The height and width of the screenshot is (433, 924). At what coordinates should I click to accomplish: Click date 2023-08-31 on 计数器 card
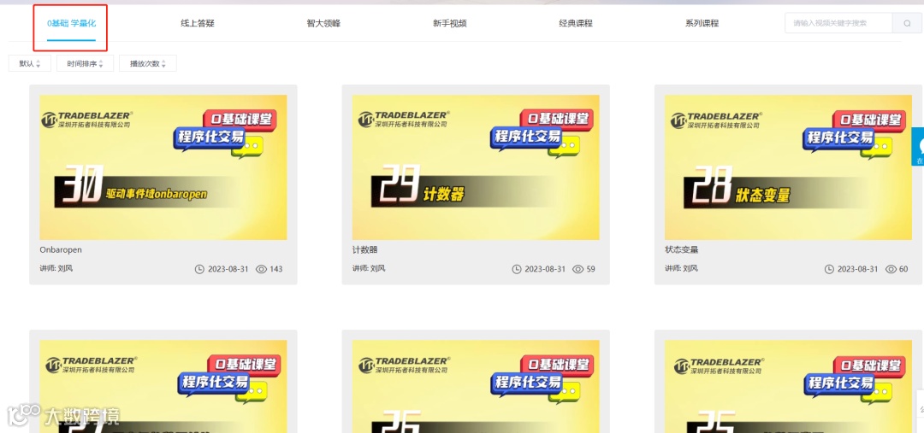coord(545,269)
